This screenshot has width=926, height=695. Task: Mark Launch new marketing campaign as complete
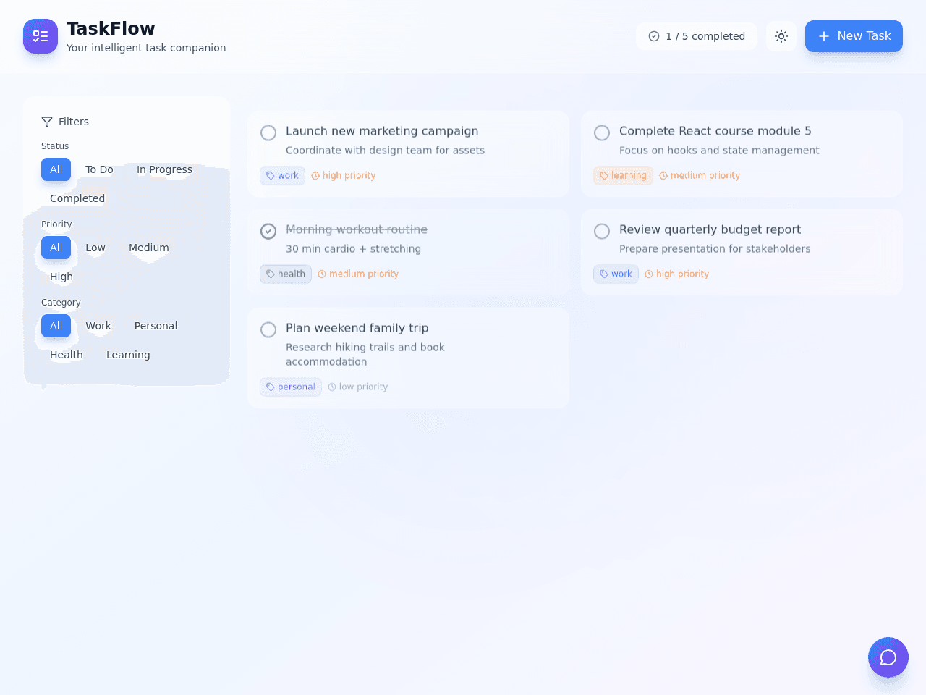[x=268, y=132]
